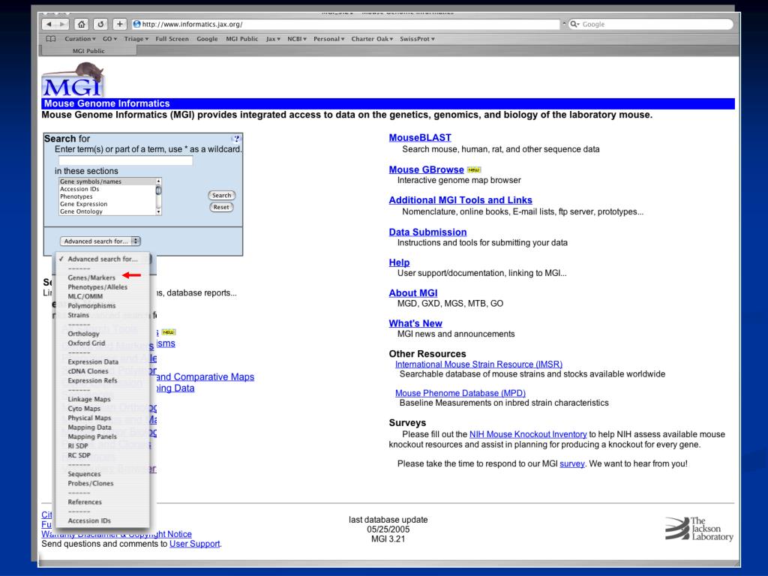Viewport: 768px width, 576px height.
Task: Open the 'Advanced search for...' selector
Action: click(x=100, y=241)
